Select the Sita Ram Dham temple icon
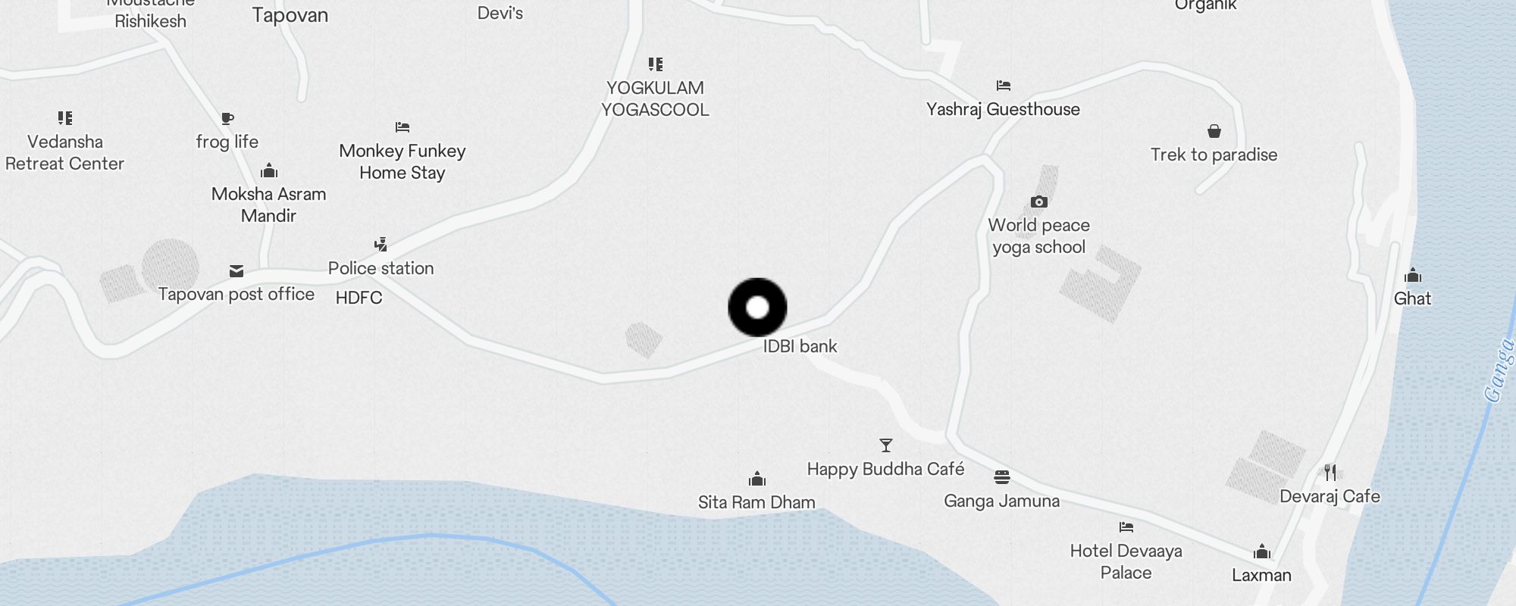Screen dimensions: 1516x606 pos(757,479)
